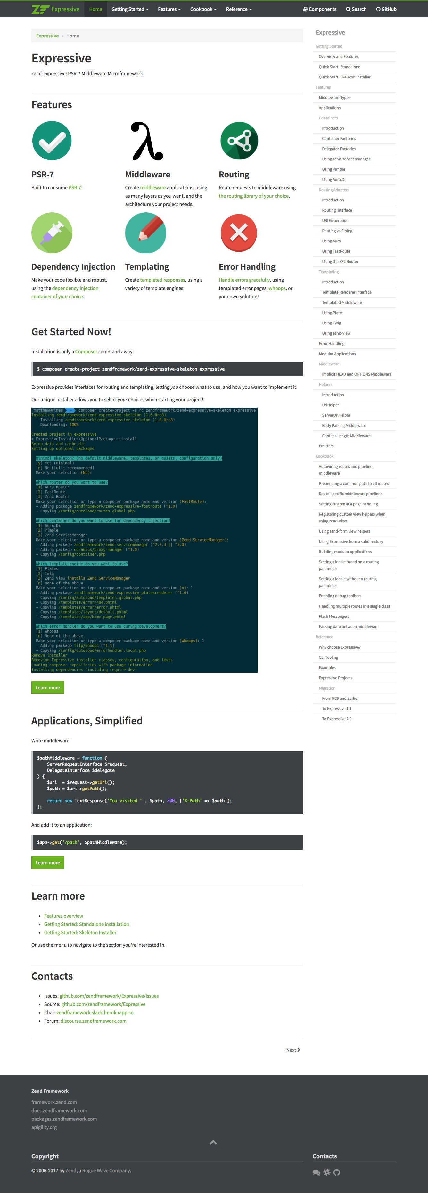Click the ZF Expressive logo

pyautogui.click(x=56, y=9)
